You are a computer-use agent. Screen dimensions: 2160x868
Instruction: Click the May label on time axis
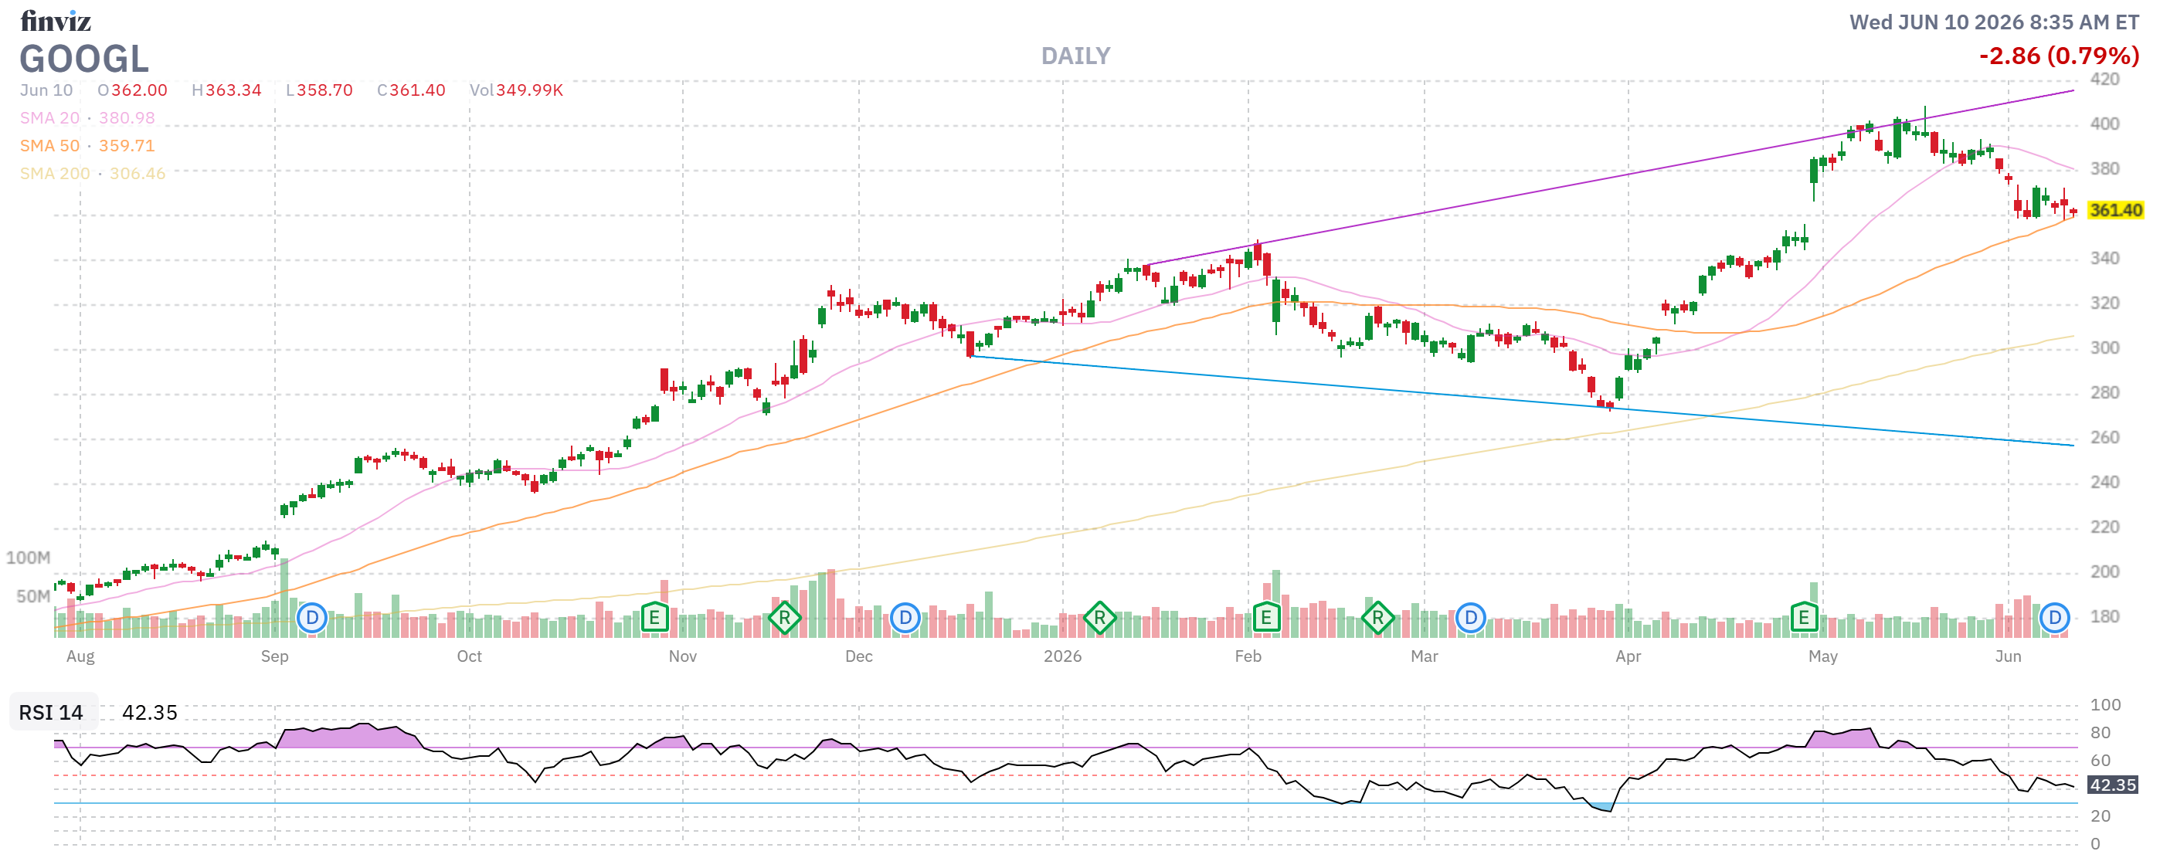pyautogui.click(x=1822, y=656)
